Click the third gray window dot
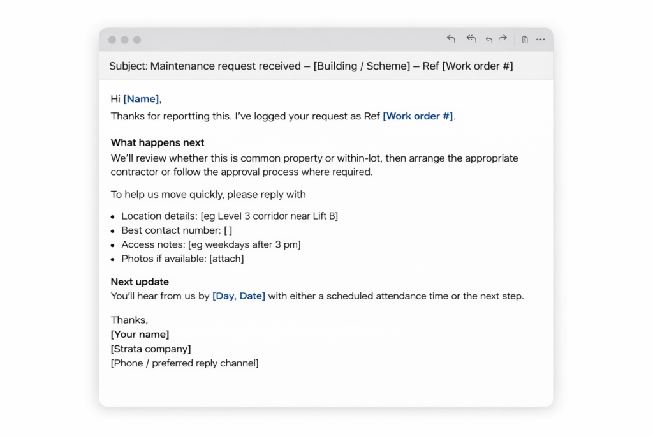Screen dimensions: 653x436 [136, 40]
